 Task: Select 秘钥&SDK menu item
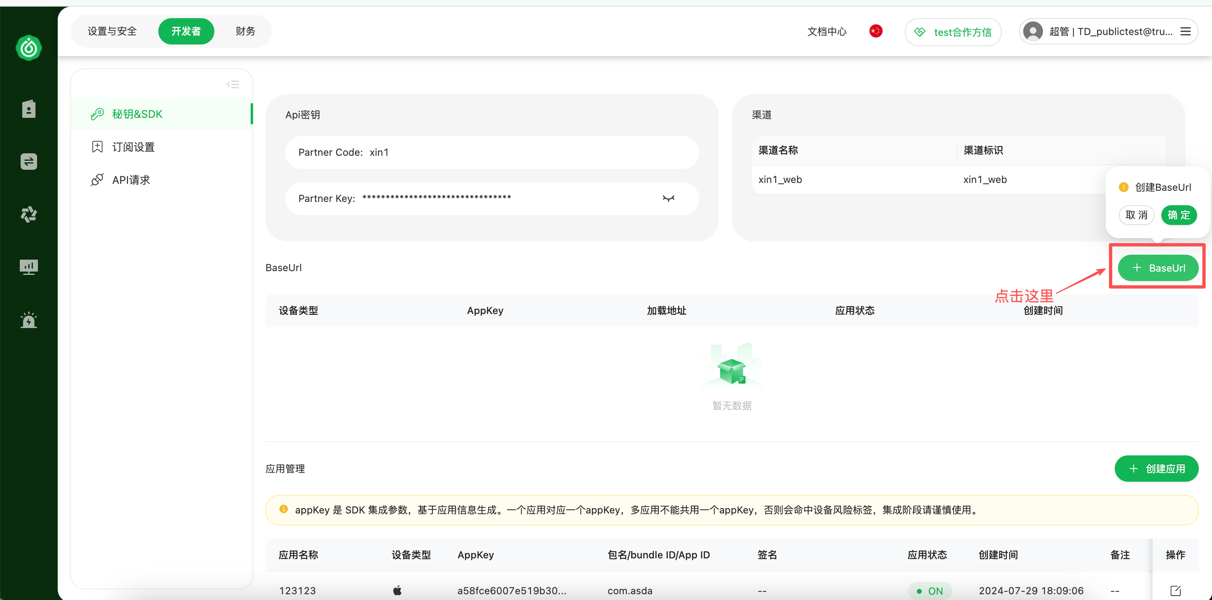(x=161, y=114)
